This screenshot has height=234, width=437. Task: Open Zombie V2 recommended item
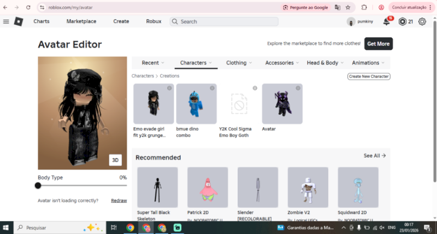point(308,188)
